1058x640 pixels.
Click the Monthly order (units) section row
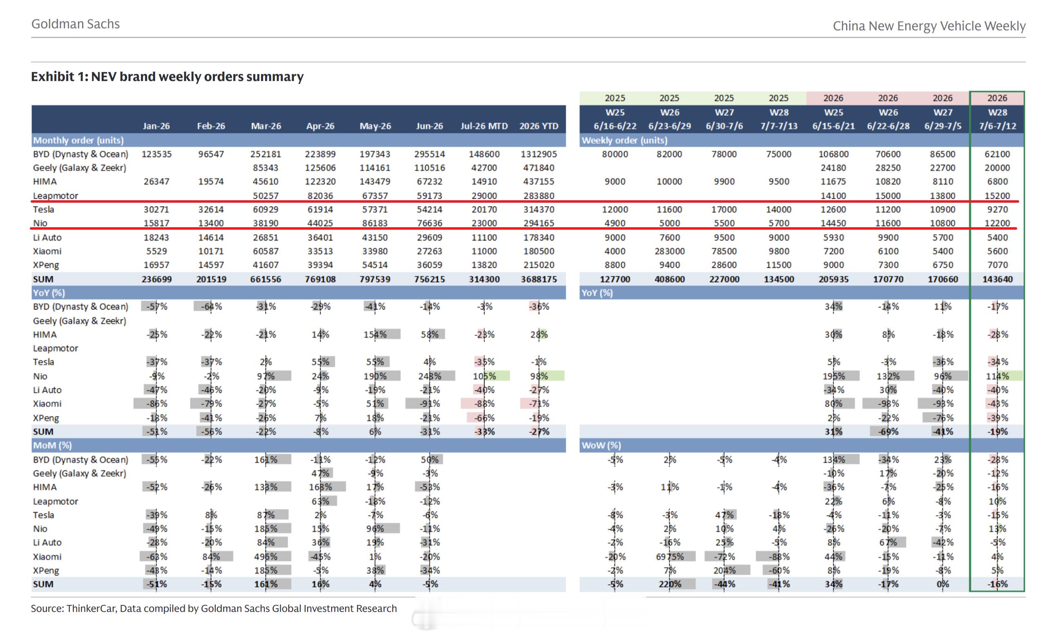(x=299, y=140)
